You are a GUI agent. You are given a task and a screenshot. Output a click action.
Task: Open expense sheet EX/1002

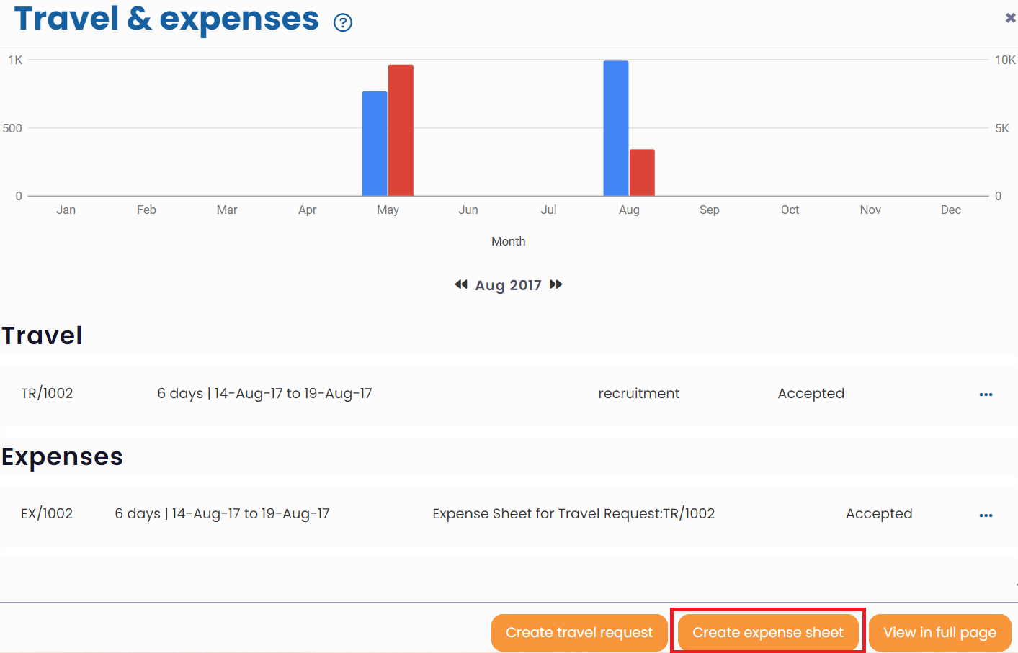tap(47, 514)
